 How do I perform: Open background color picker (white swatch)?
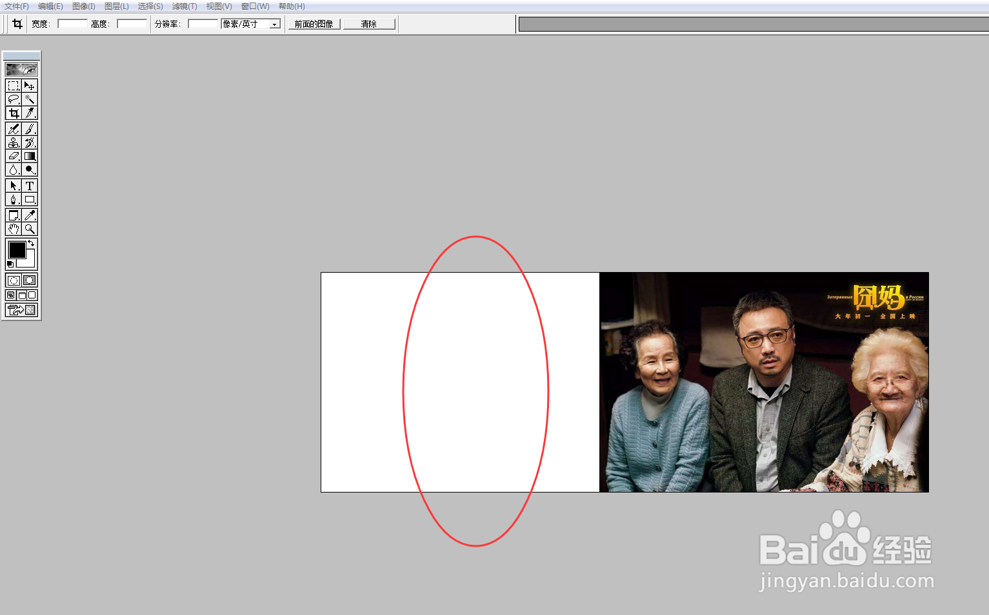click(x=29, y=262)
